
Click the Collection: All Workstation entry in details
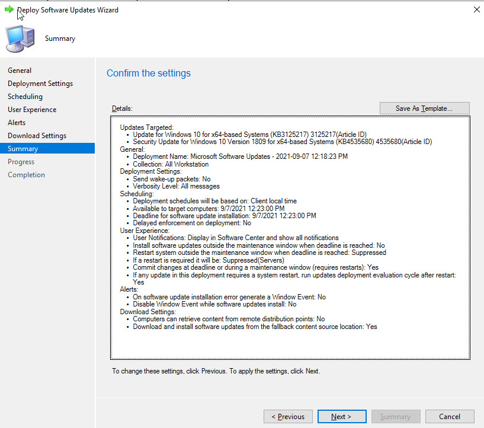(171, 164)
